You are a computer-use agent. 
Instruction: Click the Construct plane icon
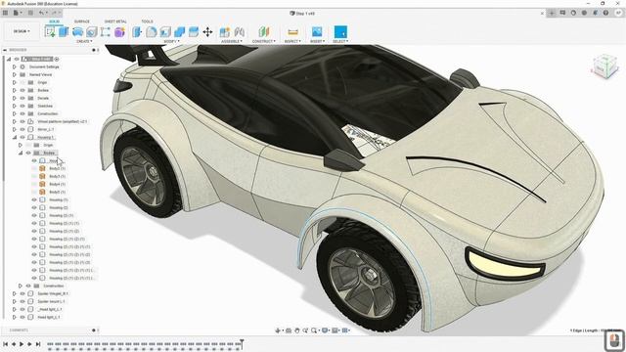pos(264,31)
